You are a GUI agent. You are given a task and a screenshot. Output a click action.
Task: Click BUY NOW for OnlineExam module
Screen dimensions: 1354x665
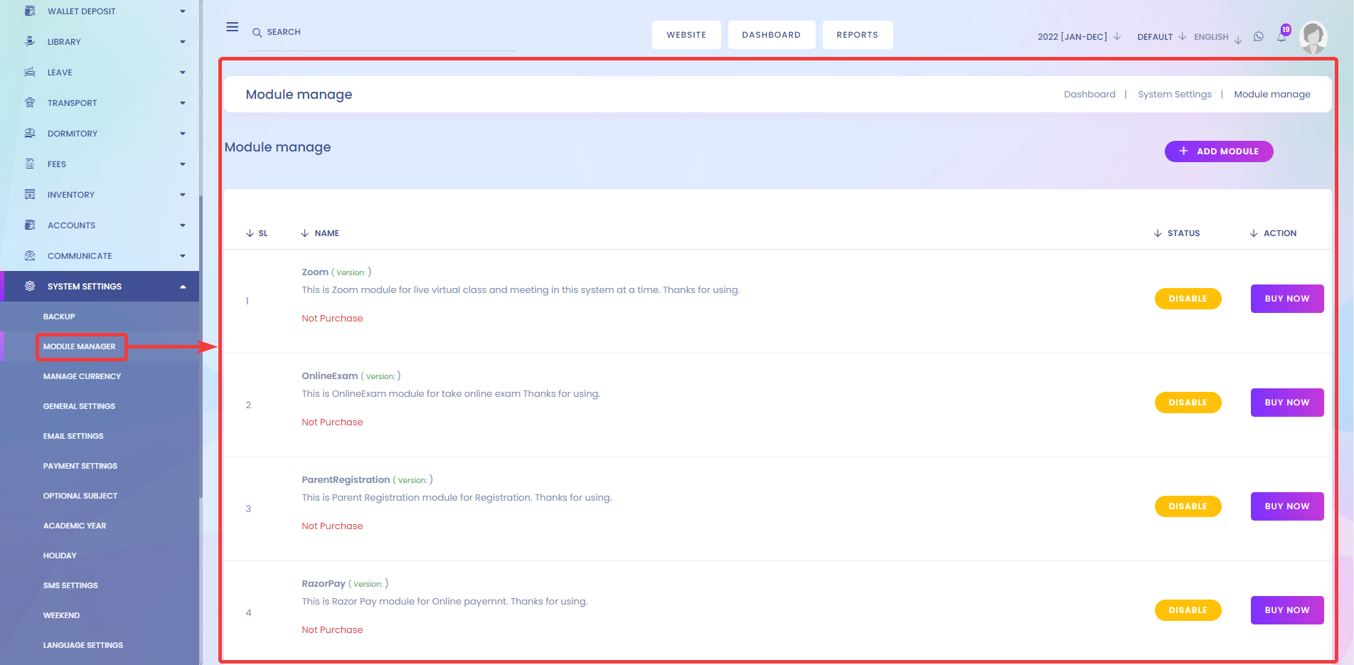[1287, 403]
